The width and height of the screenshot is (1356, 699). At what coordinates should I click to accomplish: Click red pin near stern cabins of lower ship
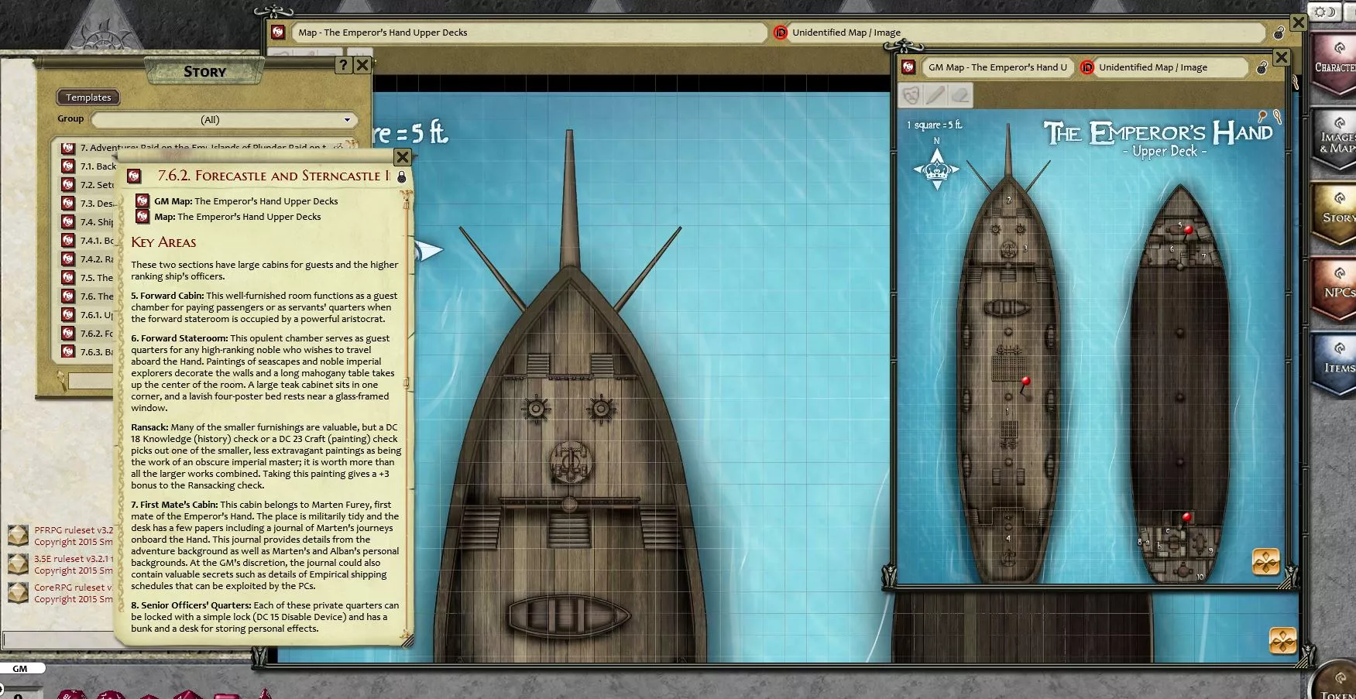[1186, 516]
